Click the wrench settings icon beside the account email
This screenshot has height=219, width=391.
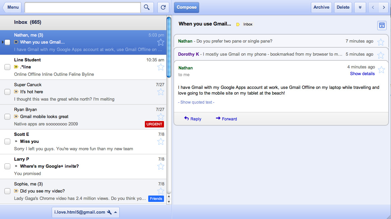click(x=109, y=212)
